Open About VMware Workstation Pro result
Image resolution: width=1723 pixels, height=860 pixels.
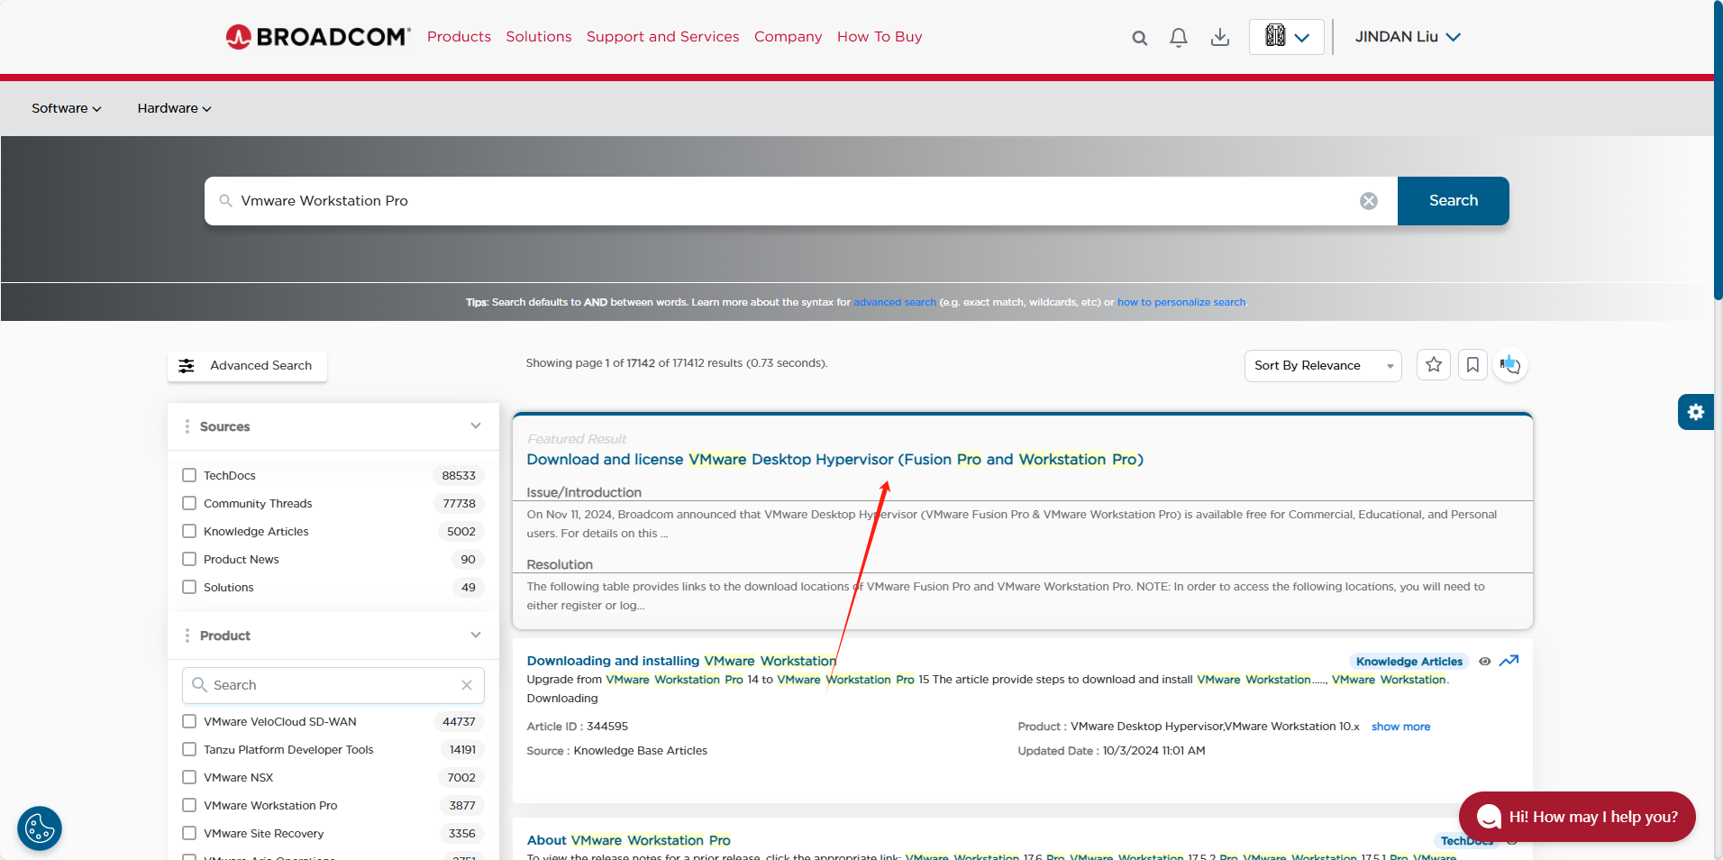[628, 840]
